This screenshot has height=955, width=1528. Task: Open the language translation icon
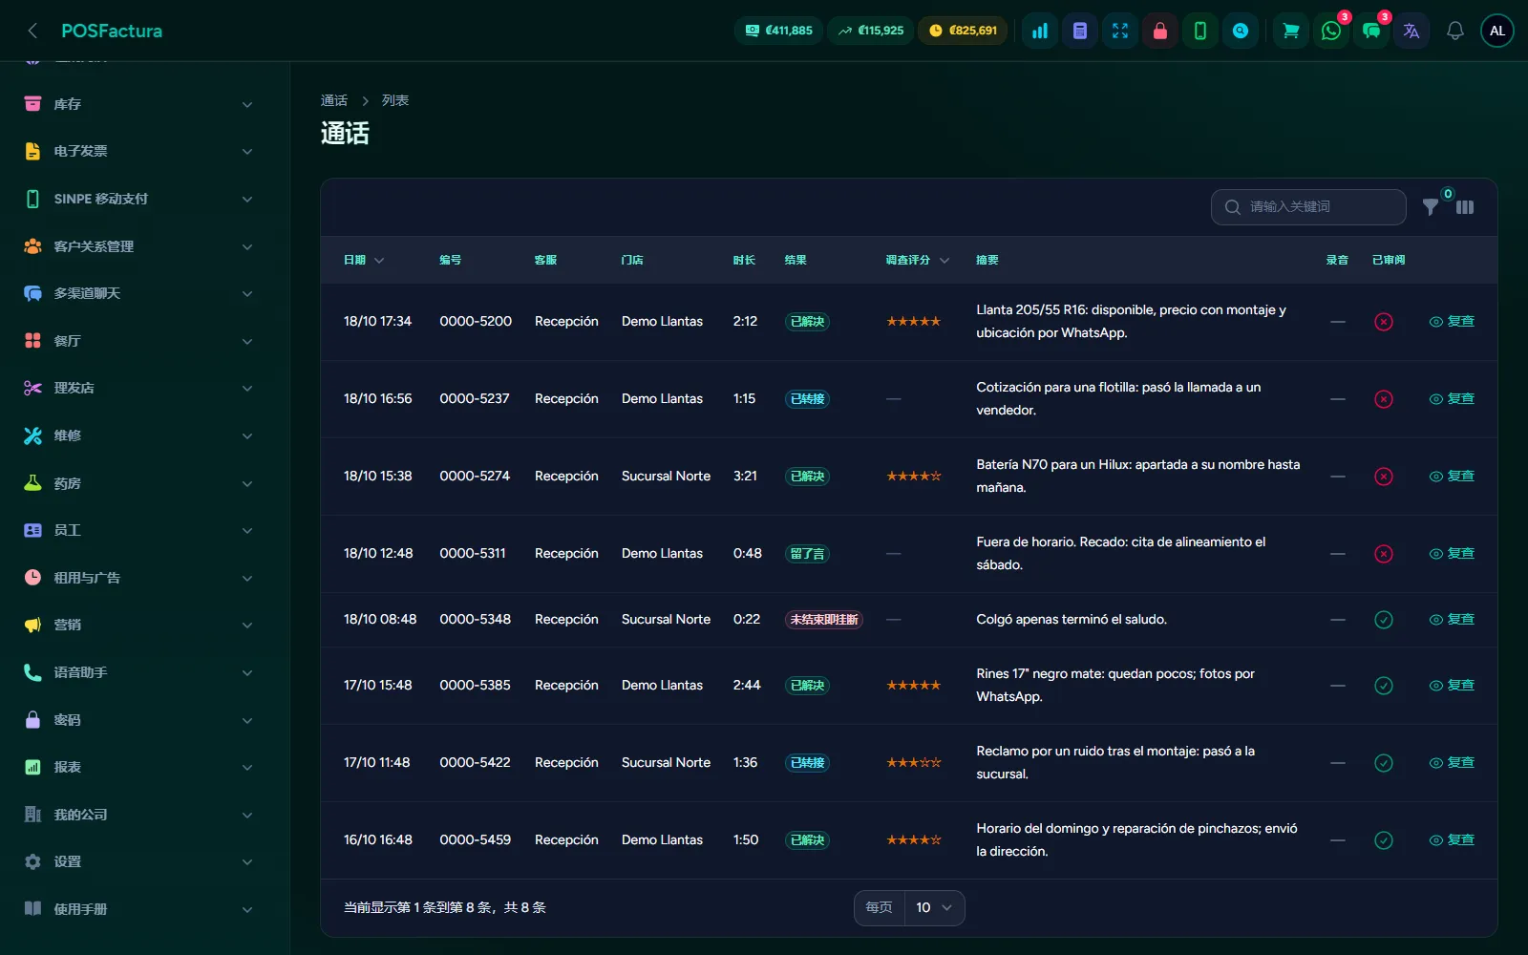click(1411, 31)
